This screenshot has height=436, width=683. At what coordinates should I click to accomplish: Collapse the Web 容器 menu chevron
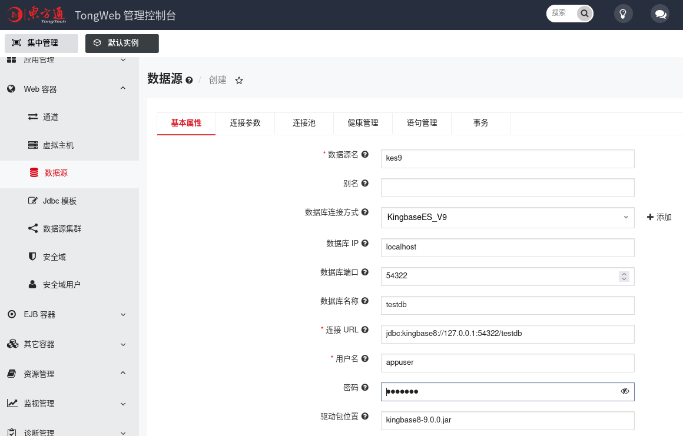[123, 88]
